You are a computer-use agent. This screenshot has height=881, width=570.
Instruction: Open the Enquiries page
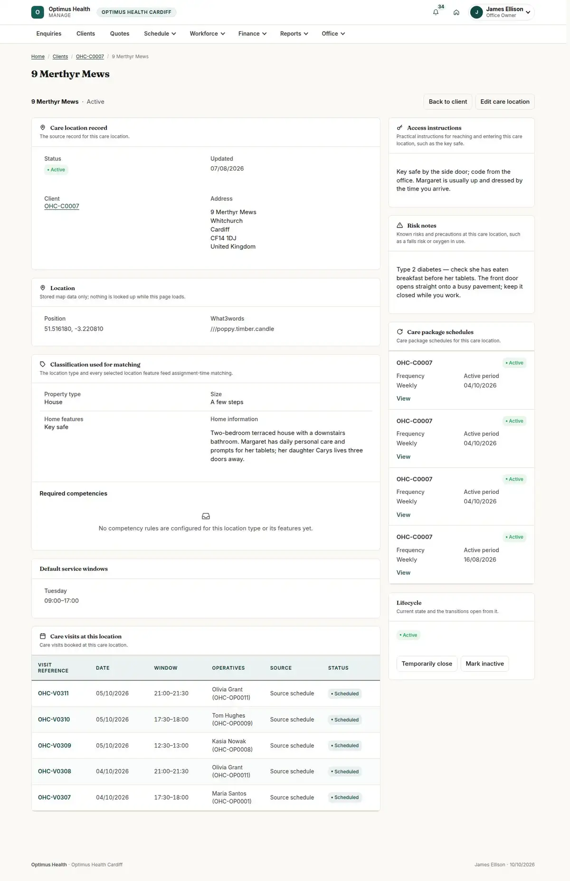49,34
